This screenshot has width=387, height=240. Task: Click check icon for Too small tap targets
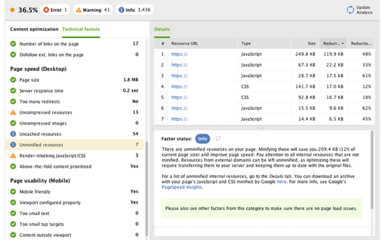click(x=13, y=224)
